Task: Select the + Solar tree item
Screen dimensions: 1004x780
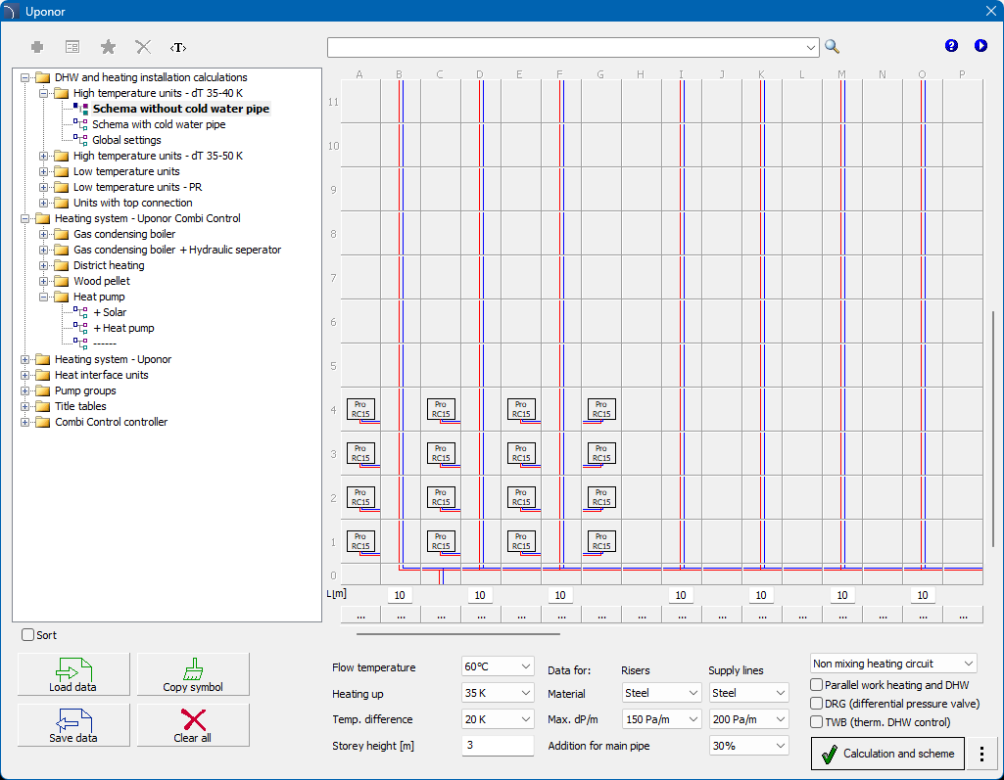Action: point(110,312)
